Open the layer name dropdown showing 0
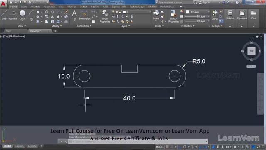266x150 pixels. click(131, 12)
